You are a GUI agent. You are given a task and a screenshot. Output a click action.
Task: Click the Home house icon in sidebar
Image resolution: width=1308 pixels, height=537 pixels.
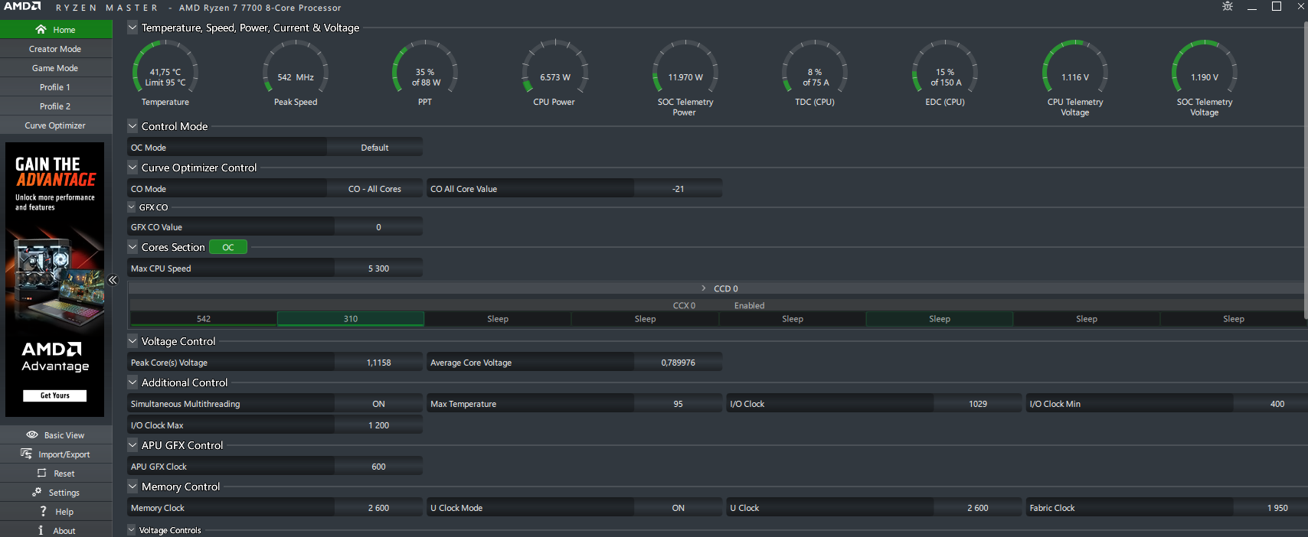[41, 29]
